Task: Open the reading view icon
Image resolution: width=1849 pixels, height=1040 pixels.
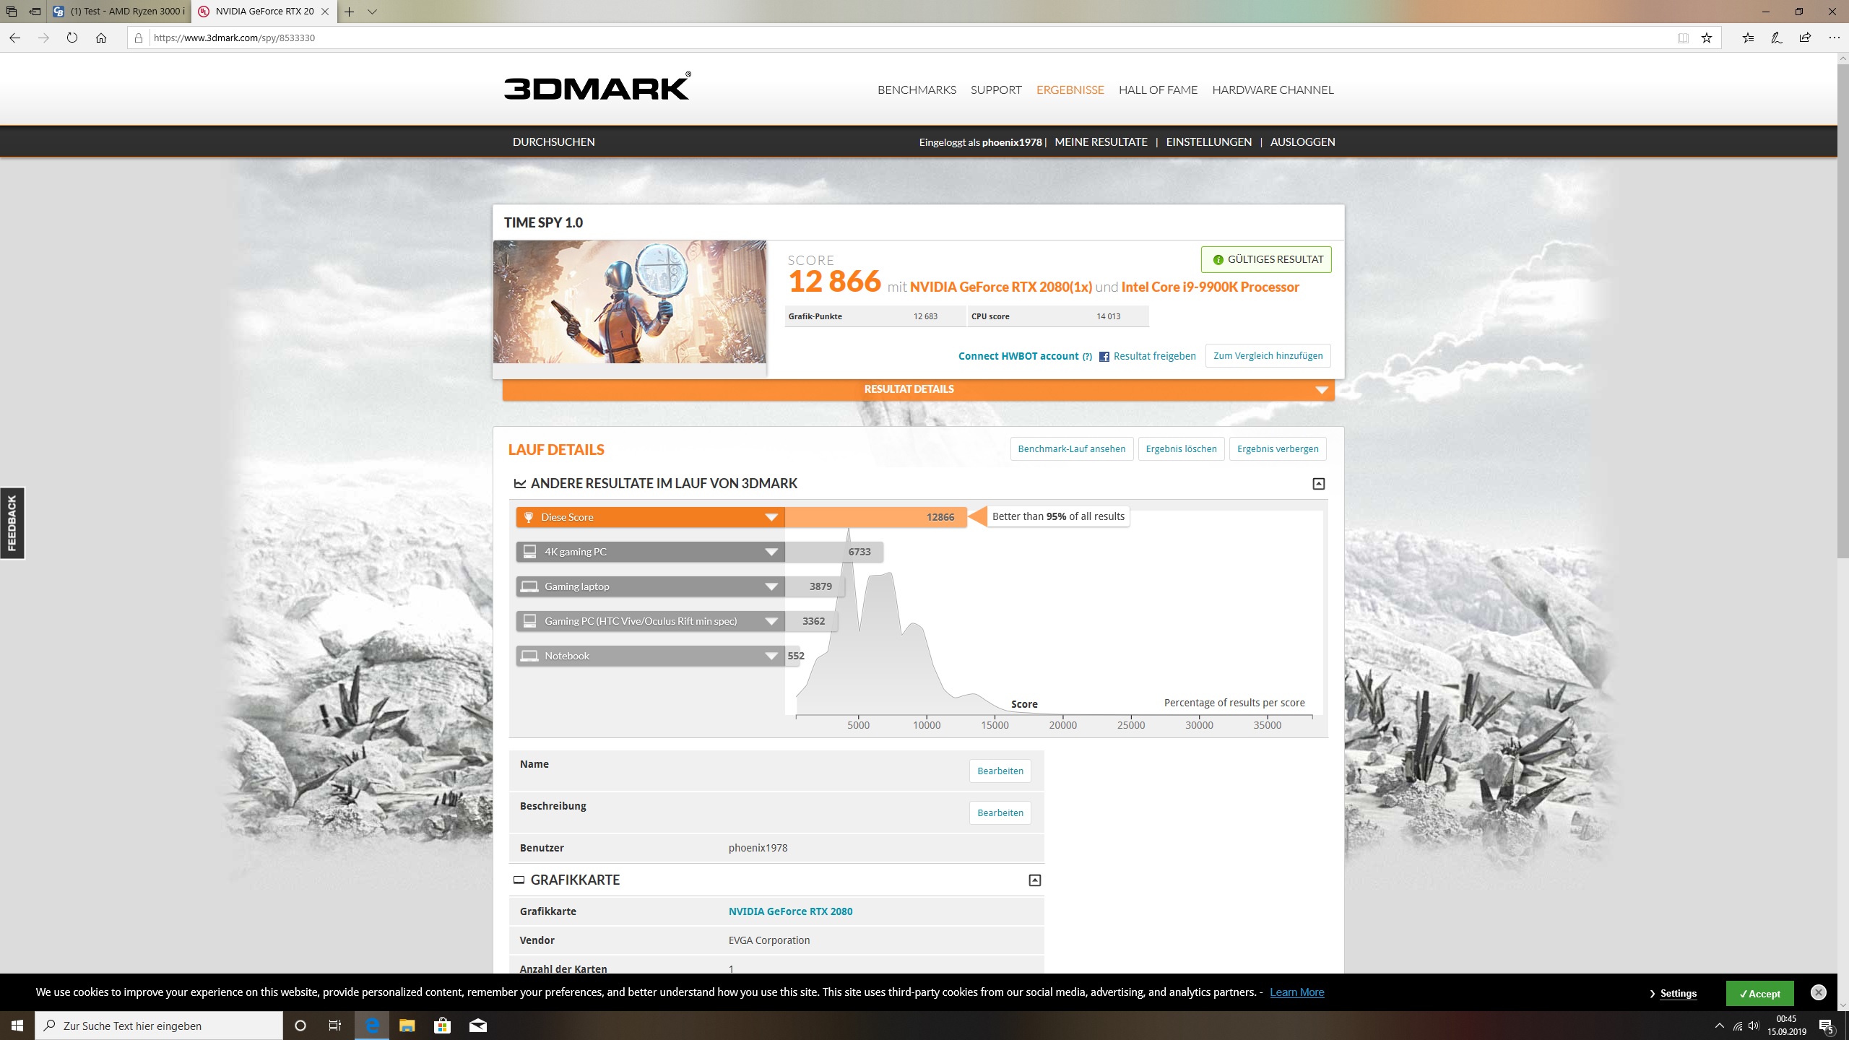Action: [x=1683, y=38]
